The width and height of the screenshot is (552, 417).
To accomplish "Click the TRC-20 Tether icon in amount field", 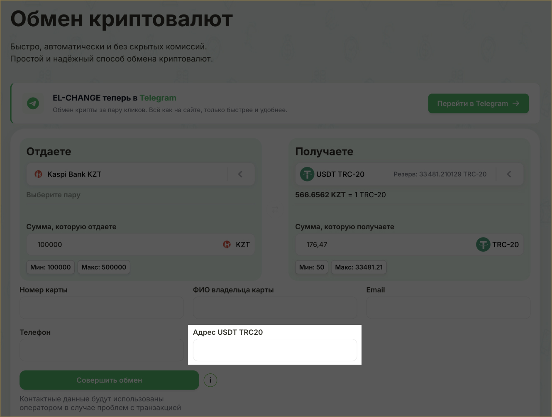I will pos(483,245).
